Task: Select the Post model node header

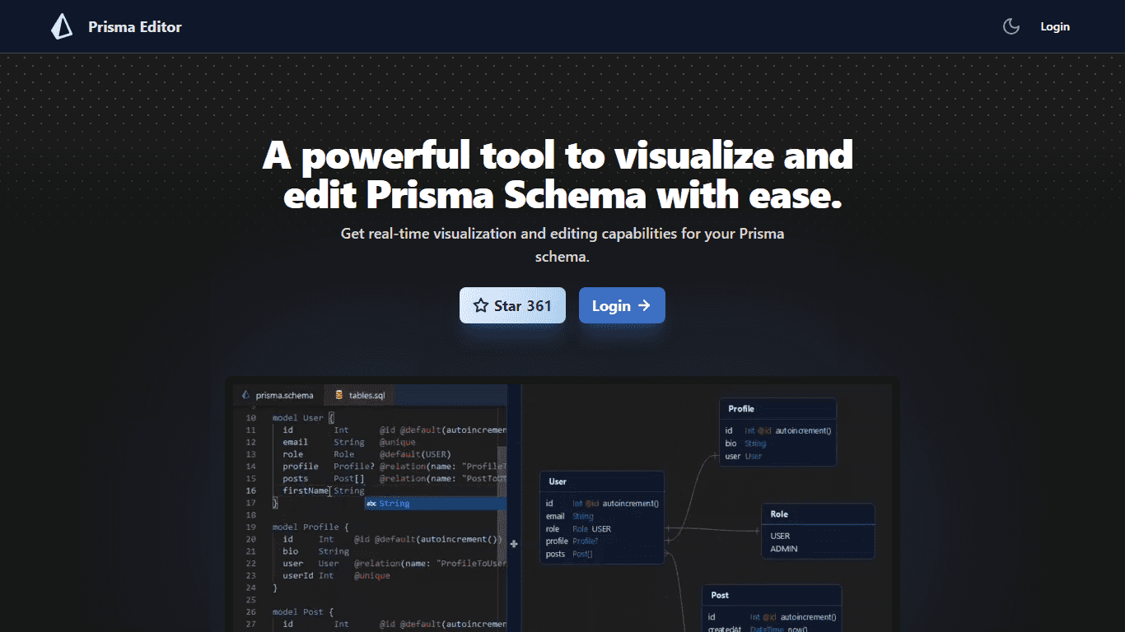Action: (x=772, y=595)
